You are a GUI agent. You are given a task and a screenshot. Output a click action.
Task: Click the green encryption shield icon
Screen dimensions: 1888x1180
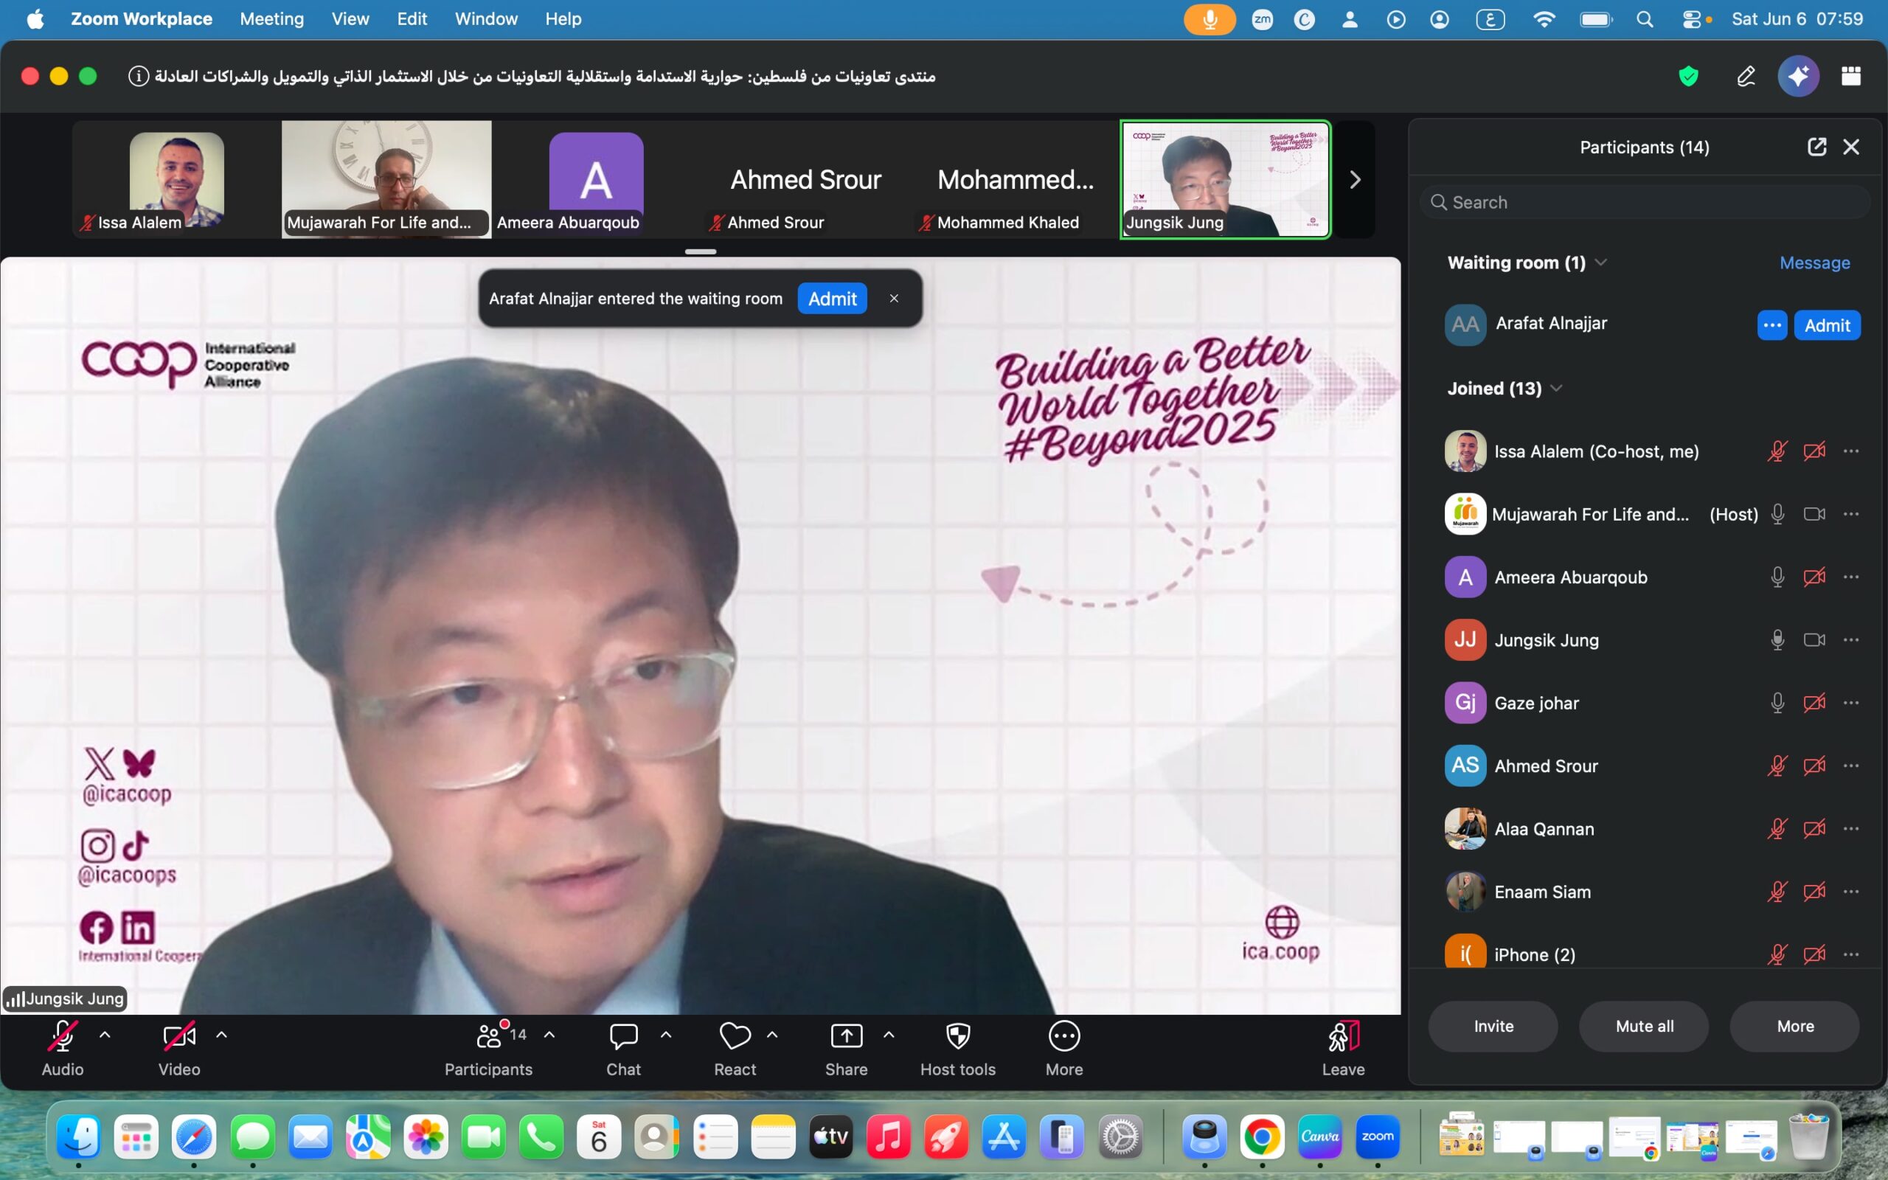click(x=1688, y=76)
